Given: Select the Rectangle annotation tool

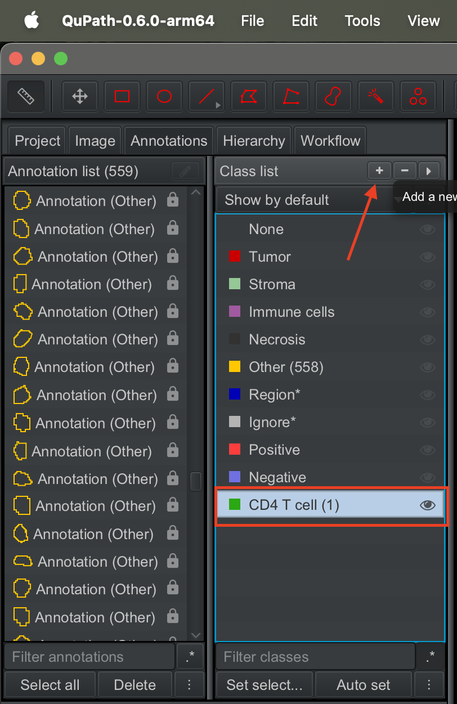Looking at the screenshot, I should 122,96.
